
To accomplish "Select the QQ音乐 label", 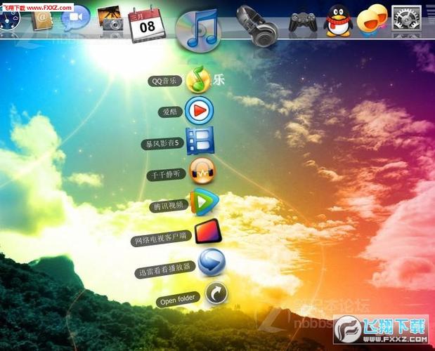I will (164, 81).
